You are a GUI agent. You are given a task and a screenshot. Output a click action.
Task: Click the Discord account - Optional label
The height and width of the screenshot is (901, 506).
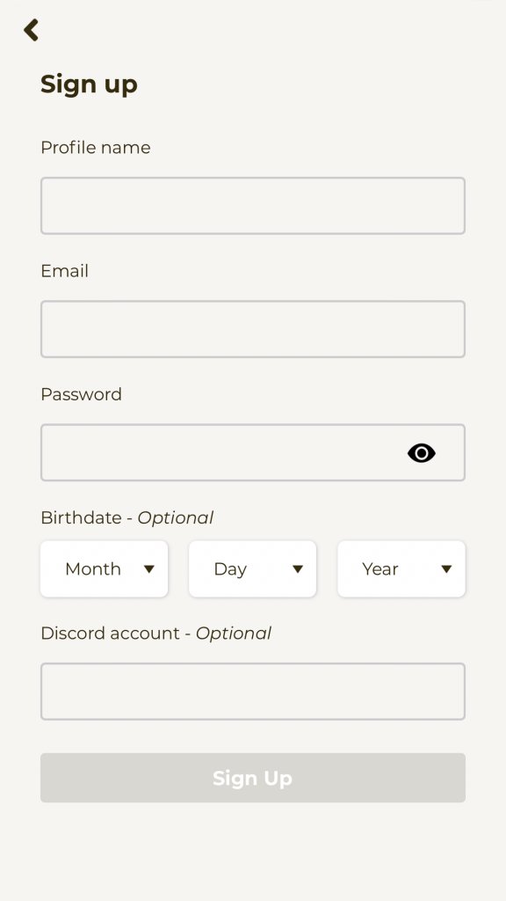point(156,634)
